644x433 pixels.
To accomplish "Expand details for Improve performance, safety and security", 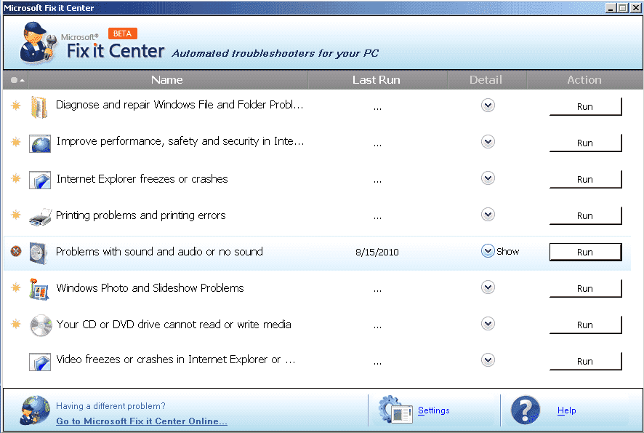I will click(488, 142).
